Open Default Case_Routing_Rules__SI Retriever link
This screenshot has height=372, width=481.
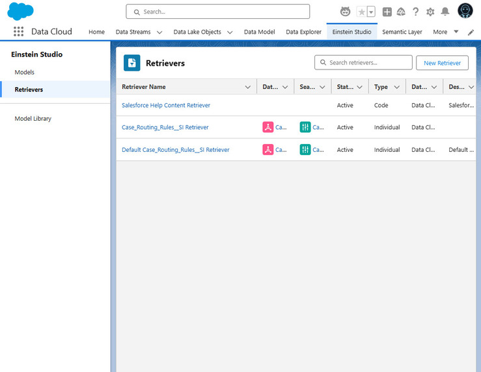(176, 149)
